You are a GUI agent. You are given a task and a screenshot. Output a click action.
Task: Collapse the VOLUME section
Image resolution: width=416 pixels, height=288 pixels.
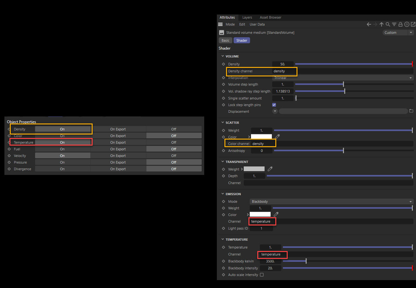coord(223,56)
